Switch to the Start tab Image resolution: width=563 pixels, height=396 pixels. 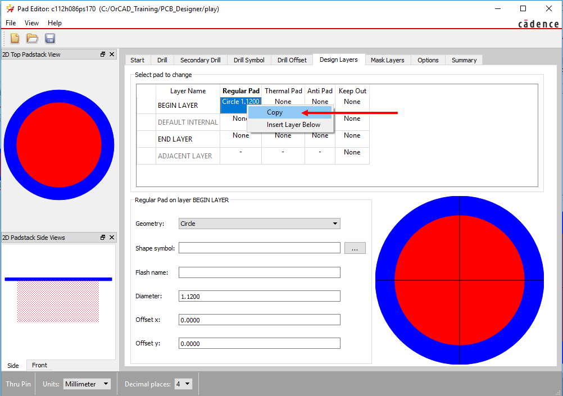(x=138, y=60)
